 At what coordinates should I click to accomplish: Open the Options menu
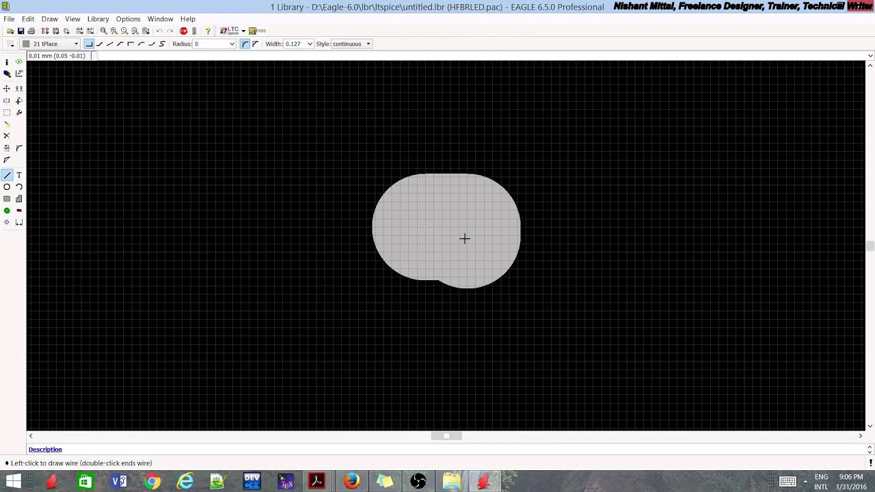point(128,18)
